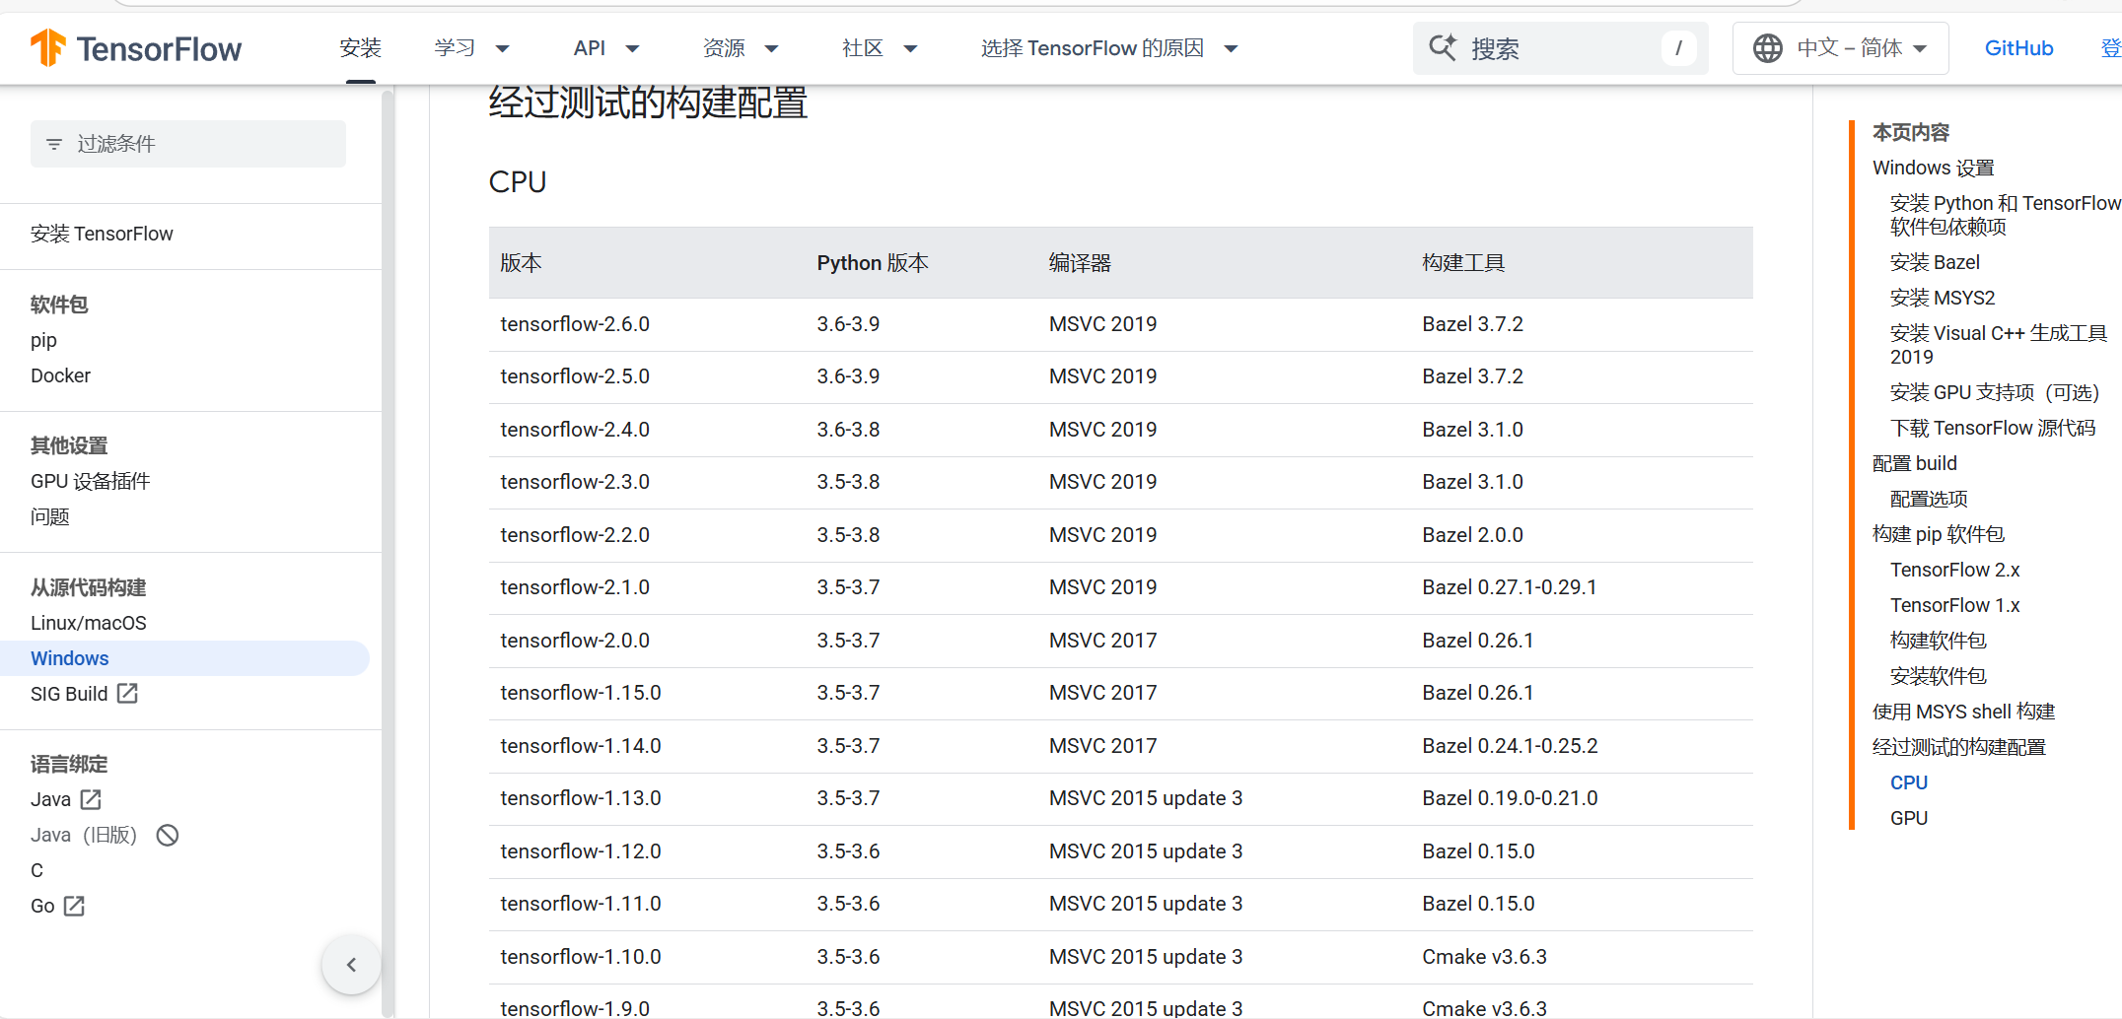Viewport: 2122px width, 1019px height.
Task: Select Linux/macOS under 从源代码构建
Action: pyautogui.click(x=88, y=622)
